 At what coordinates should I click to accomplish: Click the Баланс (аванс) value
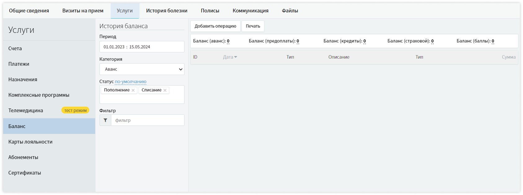pyautogui.click(x=228, y=41)
